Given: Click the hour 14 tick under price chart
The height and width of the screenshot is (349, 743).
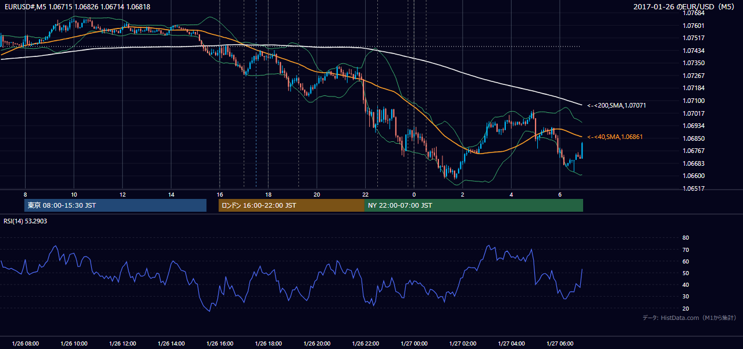Looking at the screenshot, I should coord(171,194).
